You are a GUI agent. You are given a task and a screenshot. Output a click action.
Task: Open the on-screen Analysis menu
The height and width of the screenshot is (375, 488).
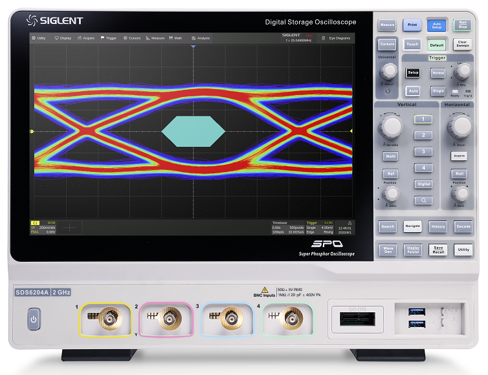201,38
